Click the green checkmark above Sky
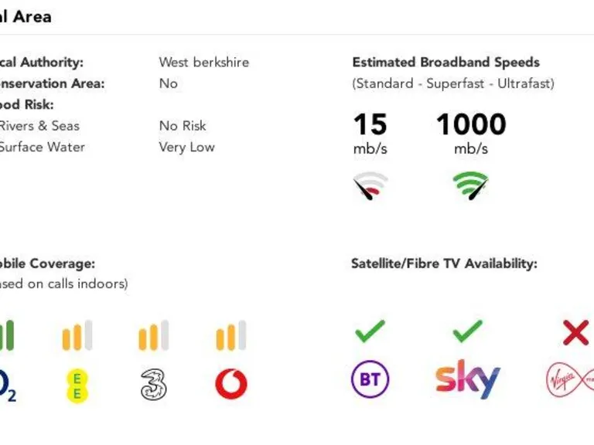This screenshot has width=594, height=445. tap(468, 331)
